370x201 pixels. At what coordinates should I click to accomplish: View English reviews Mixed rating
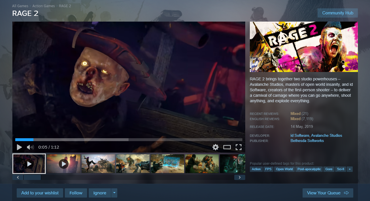[295, 119]
